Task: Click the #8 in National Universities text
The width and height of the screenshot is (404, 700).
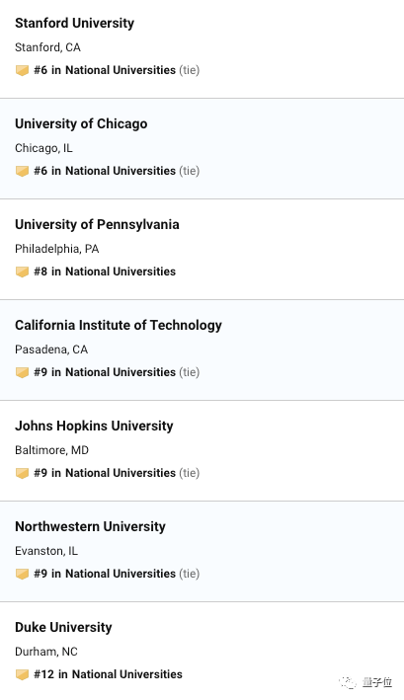Action: [105, 272]
